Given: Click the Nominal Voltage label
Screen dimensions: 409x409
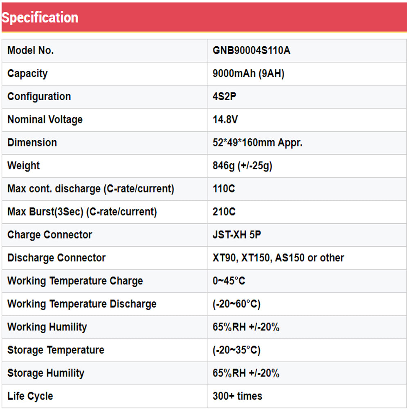Looking at the screenshot, I should tap(45, 120).
